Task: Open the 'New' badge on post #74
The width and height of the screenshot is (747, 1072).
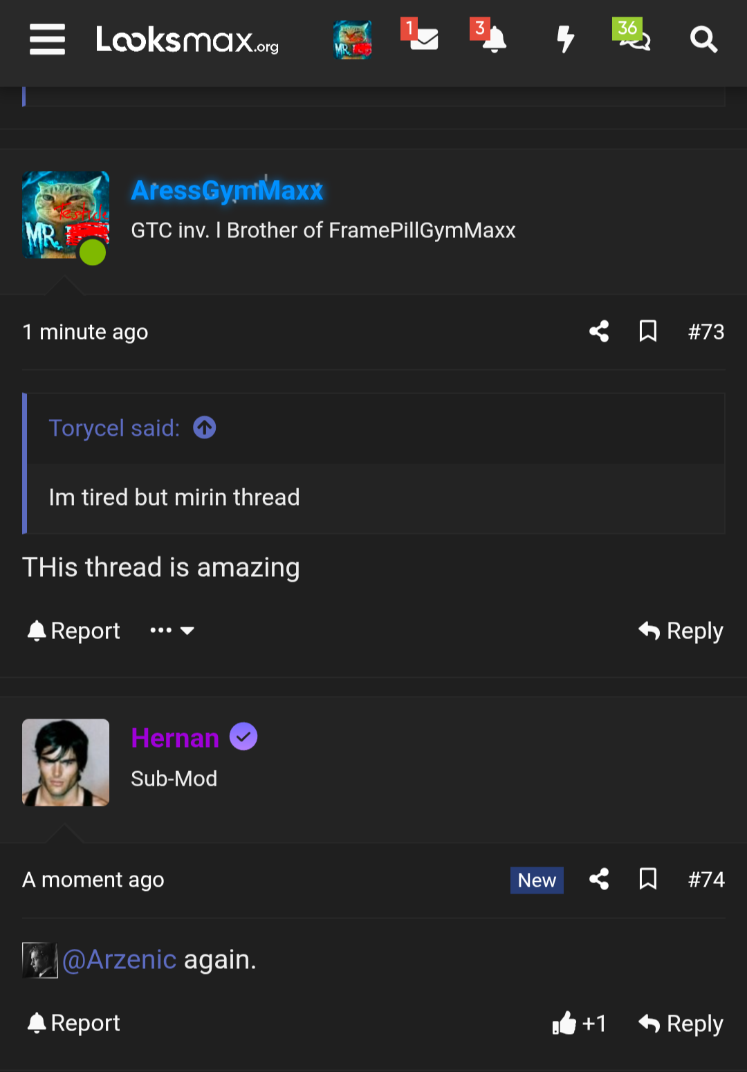Action: 537,880
